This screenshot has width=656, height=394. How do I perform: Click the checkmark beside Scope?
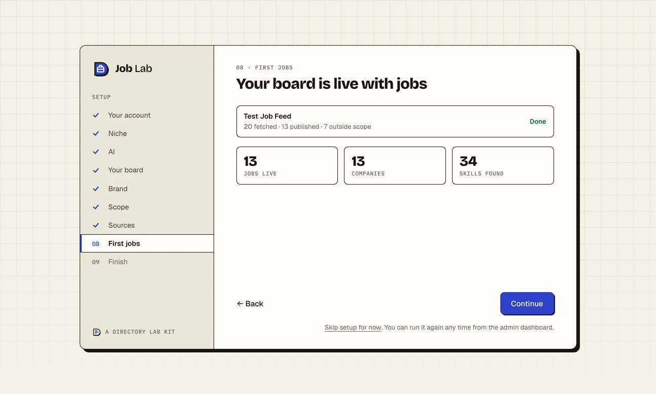pos(96,207)
